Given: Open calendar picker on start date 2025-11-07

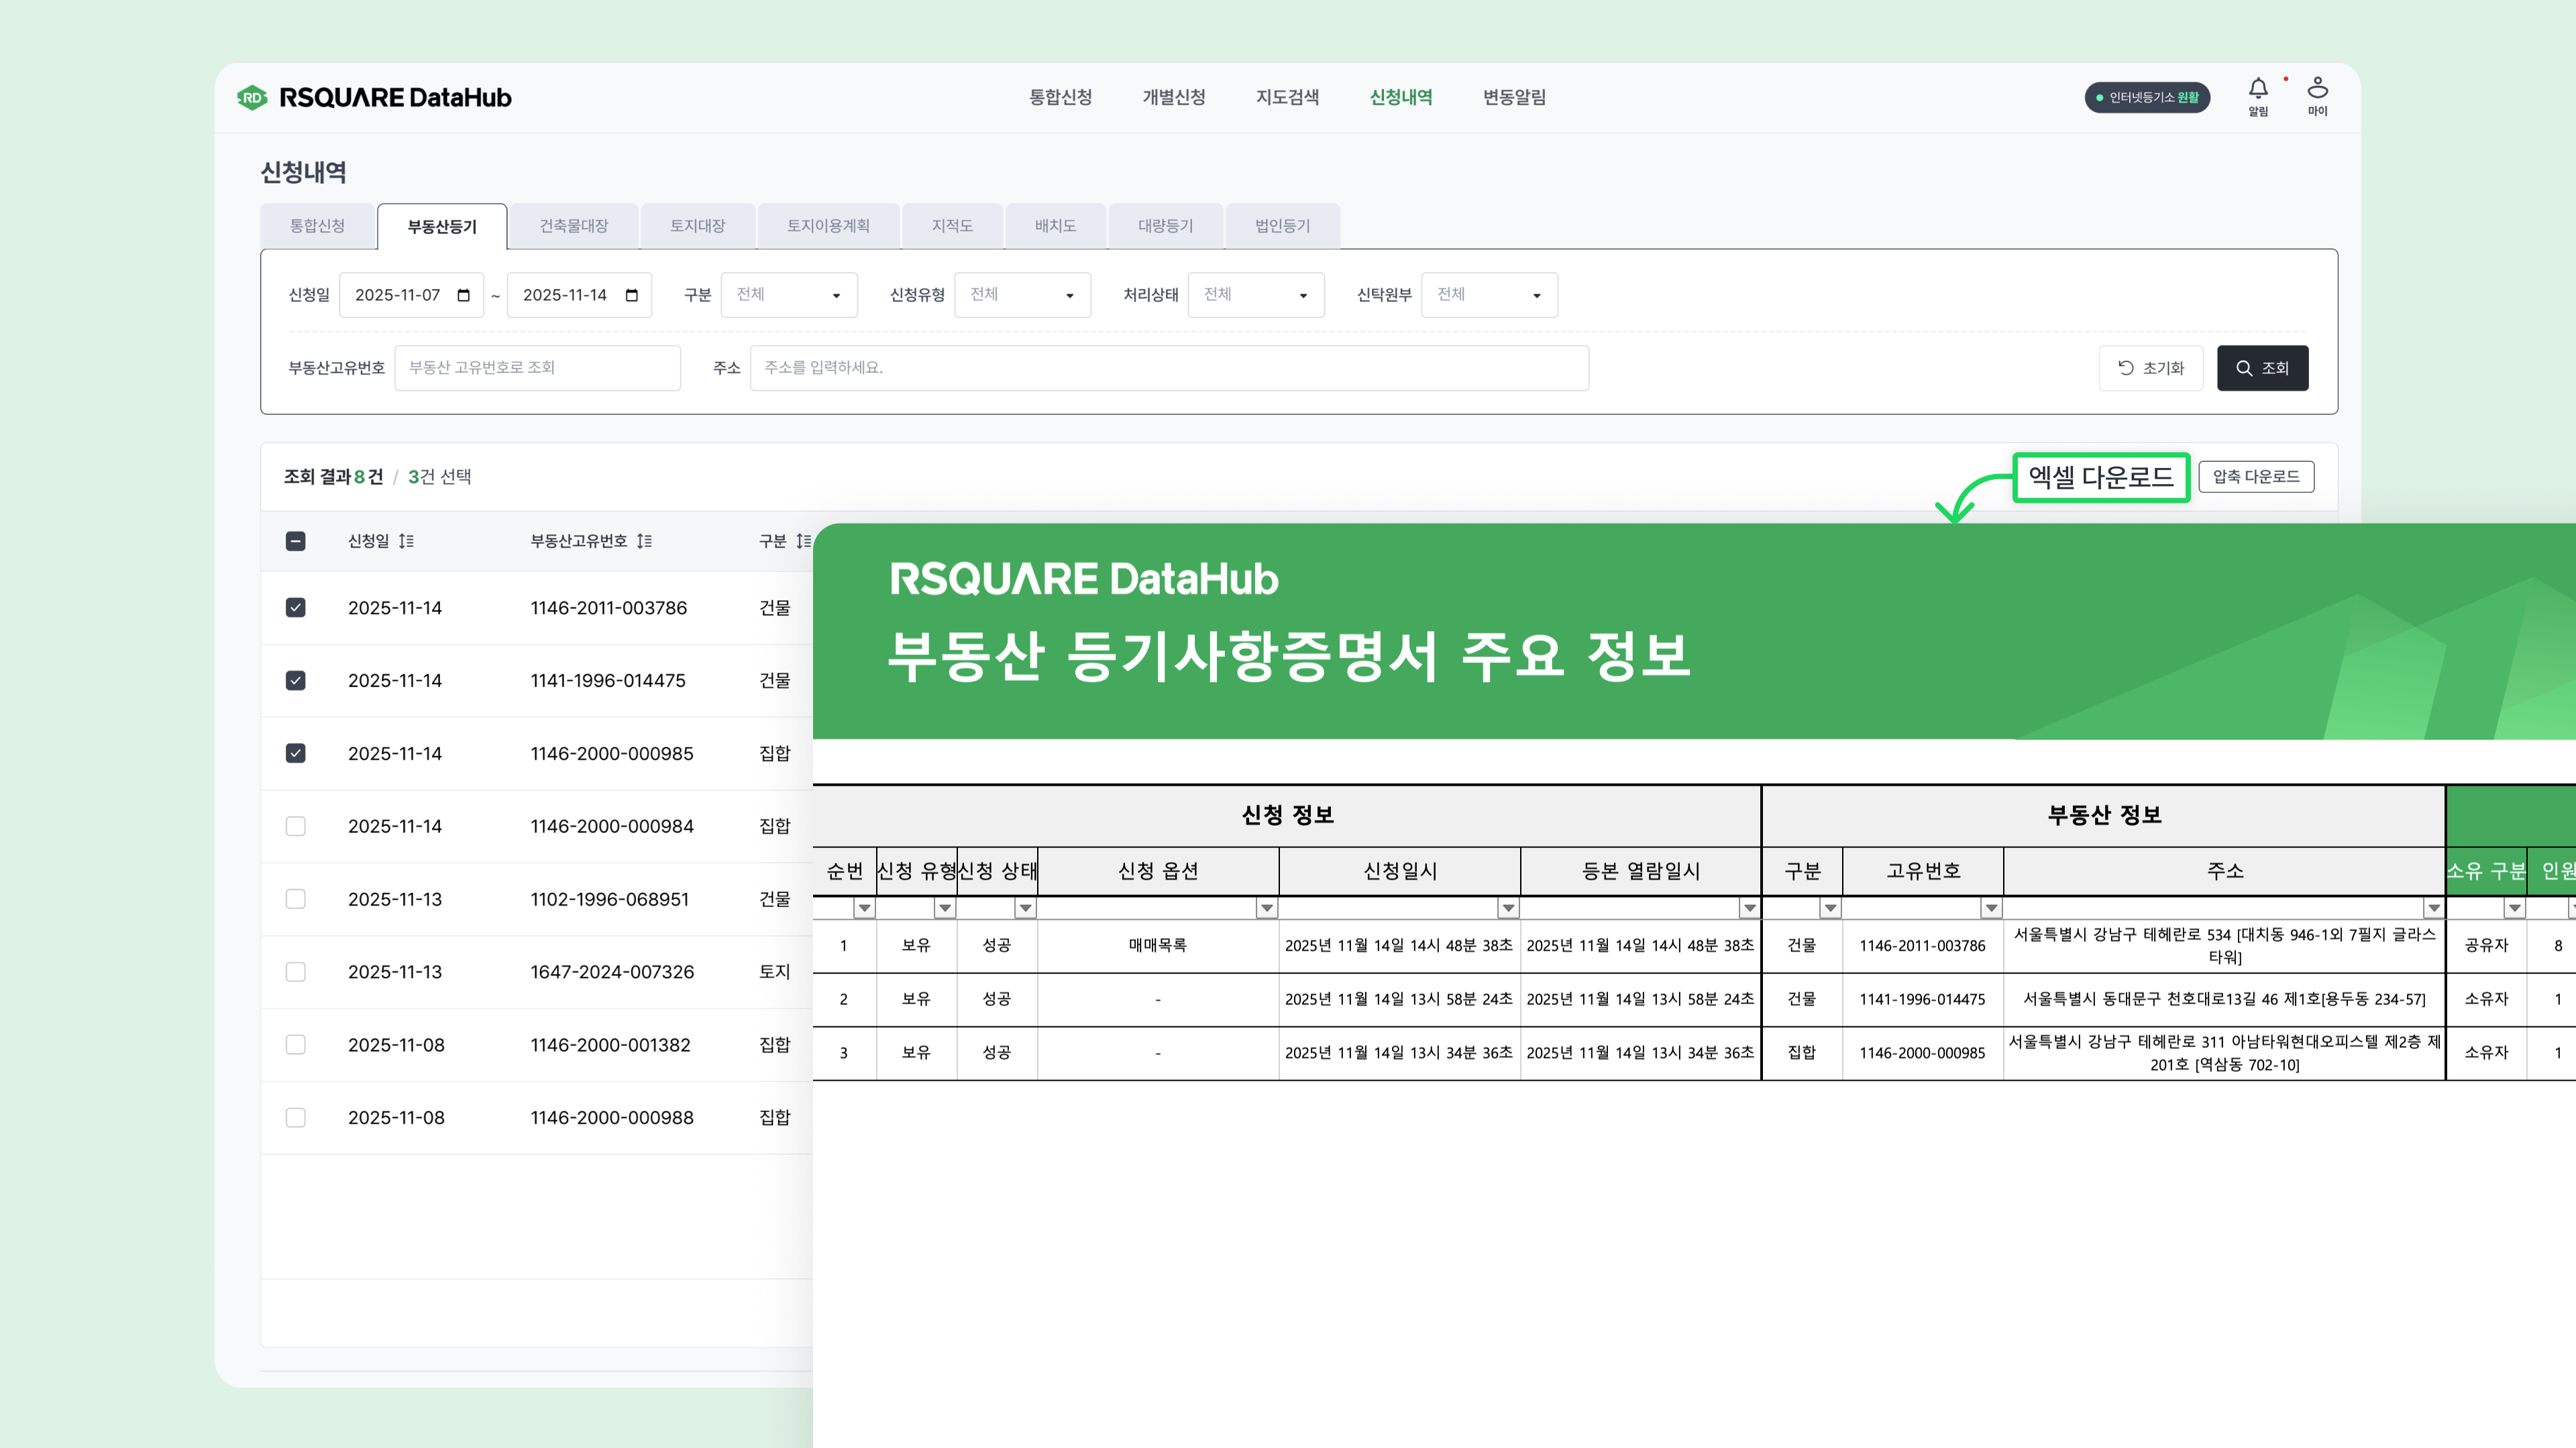Looking at the screenshot, I should click(x=463, y=296).
